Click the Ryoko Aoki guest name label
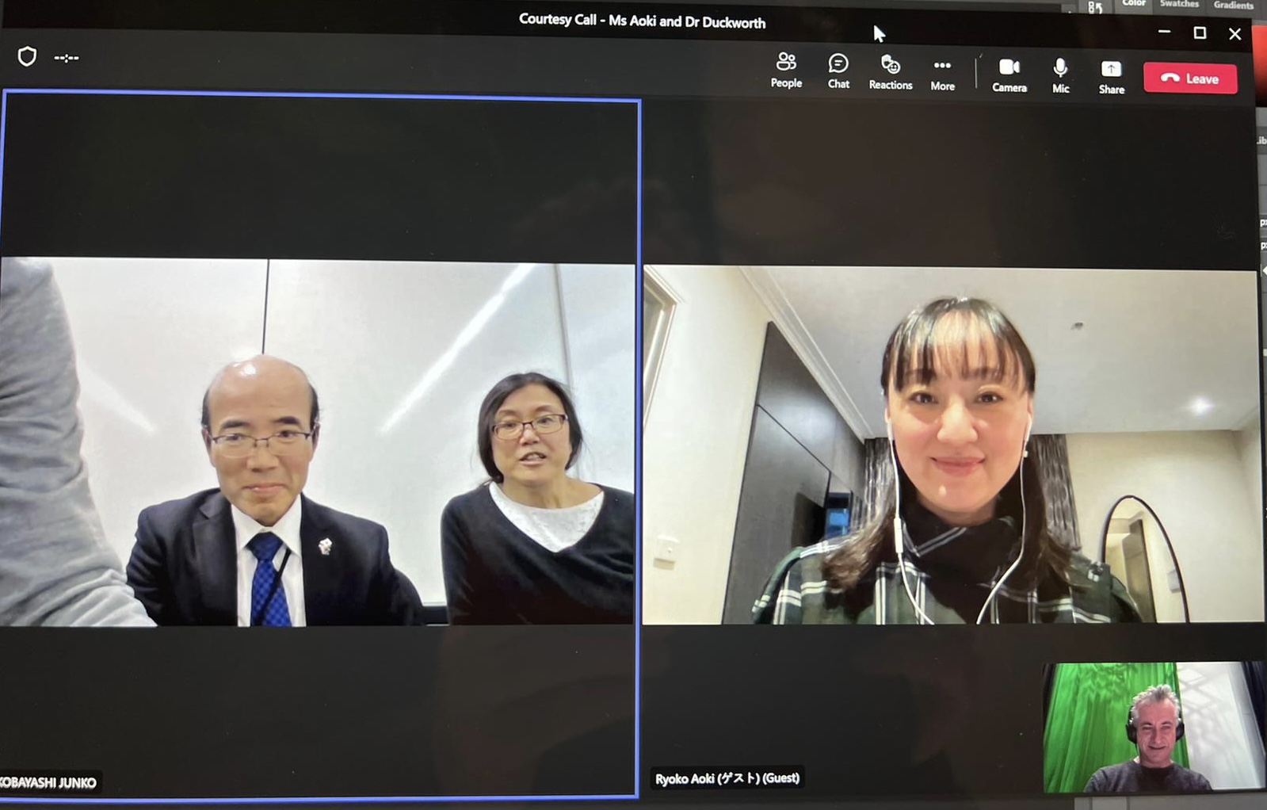The width and height of the screenshot is (1267, 810). click(727, 778)
